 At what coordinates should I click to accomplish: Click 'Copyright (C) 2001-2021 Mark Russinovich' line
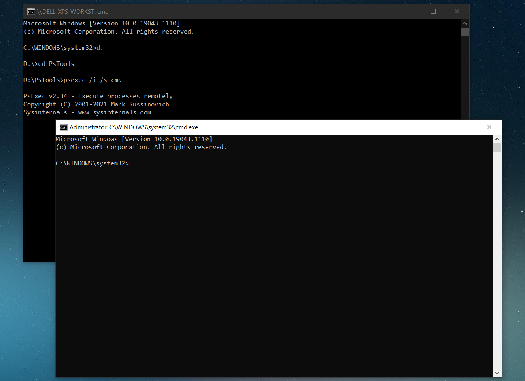pyautogui.click(x=96, y=104)
